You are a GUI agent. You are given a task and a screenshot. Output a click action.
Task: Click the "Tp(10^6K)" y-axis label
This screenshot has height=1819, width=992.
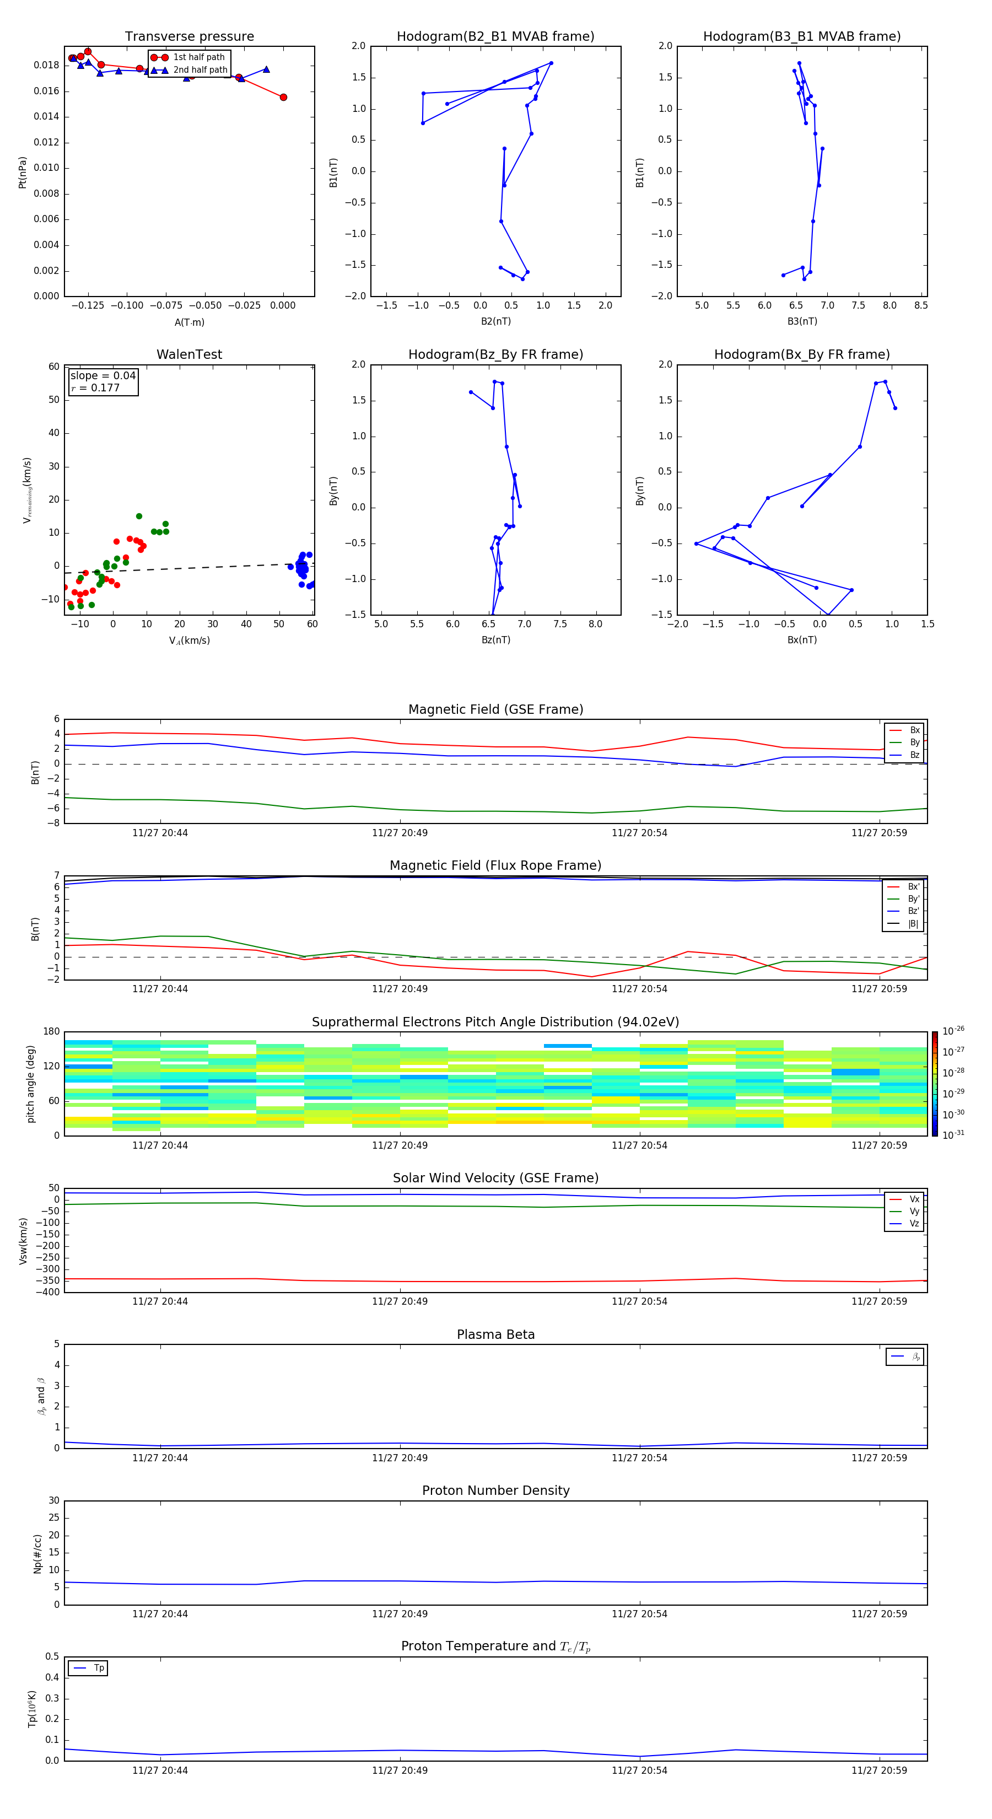point(32,1709)
